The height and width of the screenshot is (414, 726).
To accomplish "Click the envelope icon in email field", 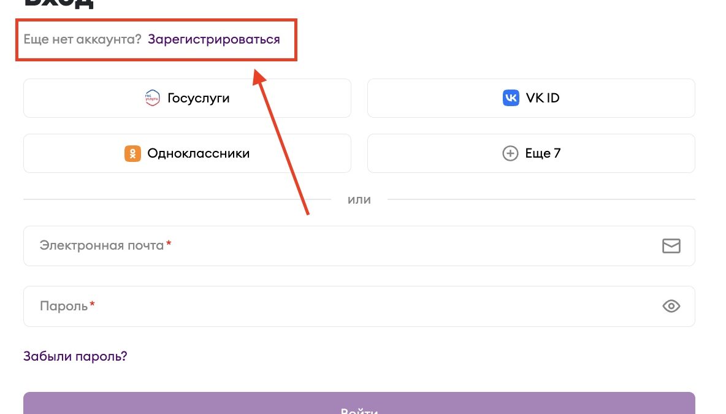I will click(x=671, y=246).
